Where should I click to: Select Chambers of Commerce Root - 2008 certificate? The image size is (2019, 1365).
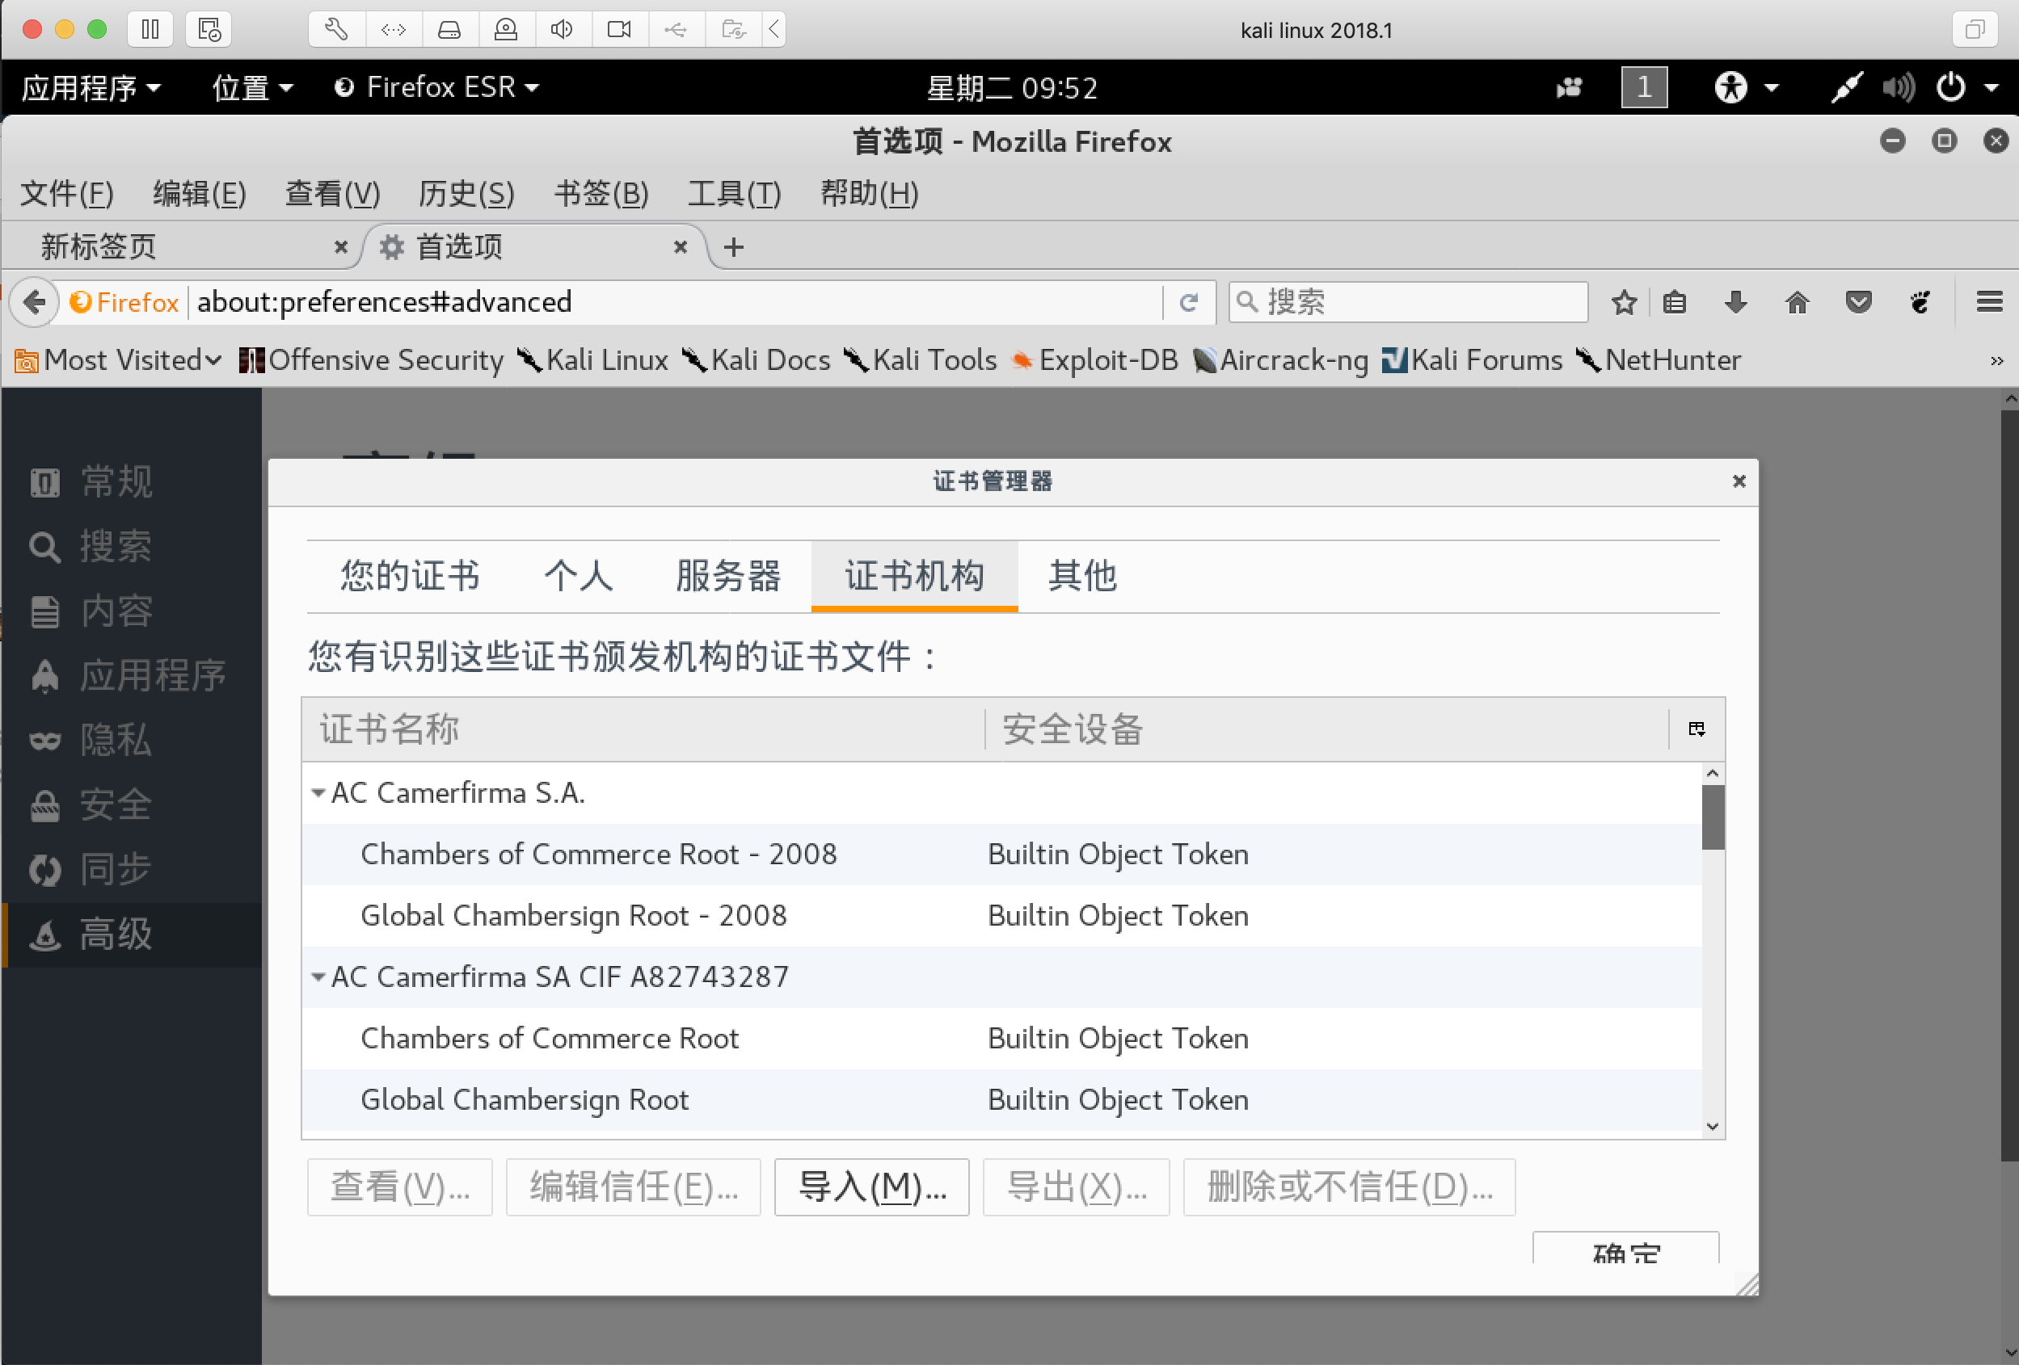pyautogui.click(x=598, y=854)
